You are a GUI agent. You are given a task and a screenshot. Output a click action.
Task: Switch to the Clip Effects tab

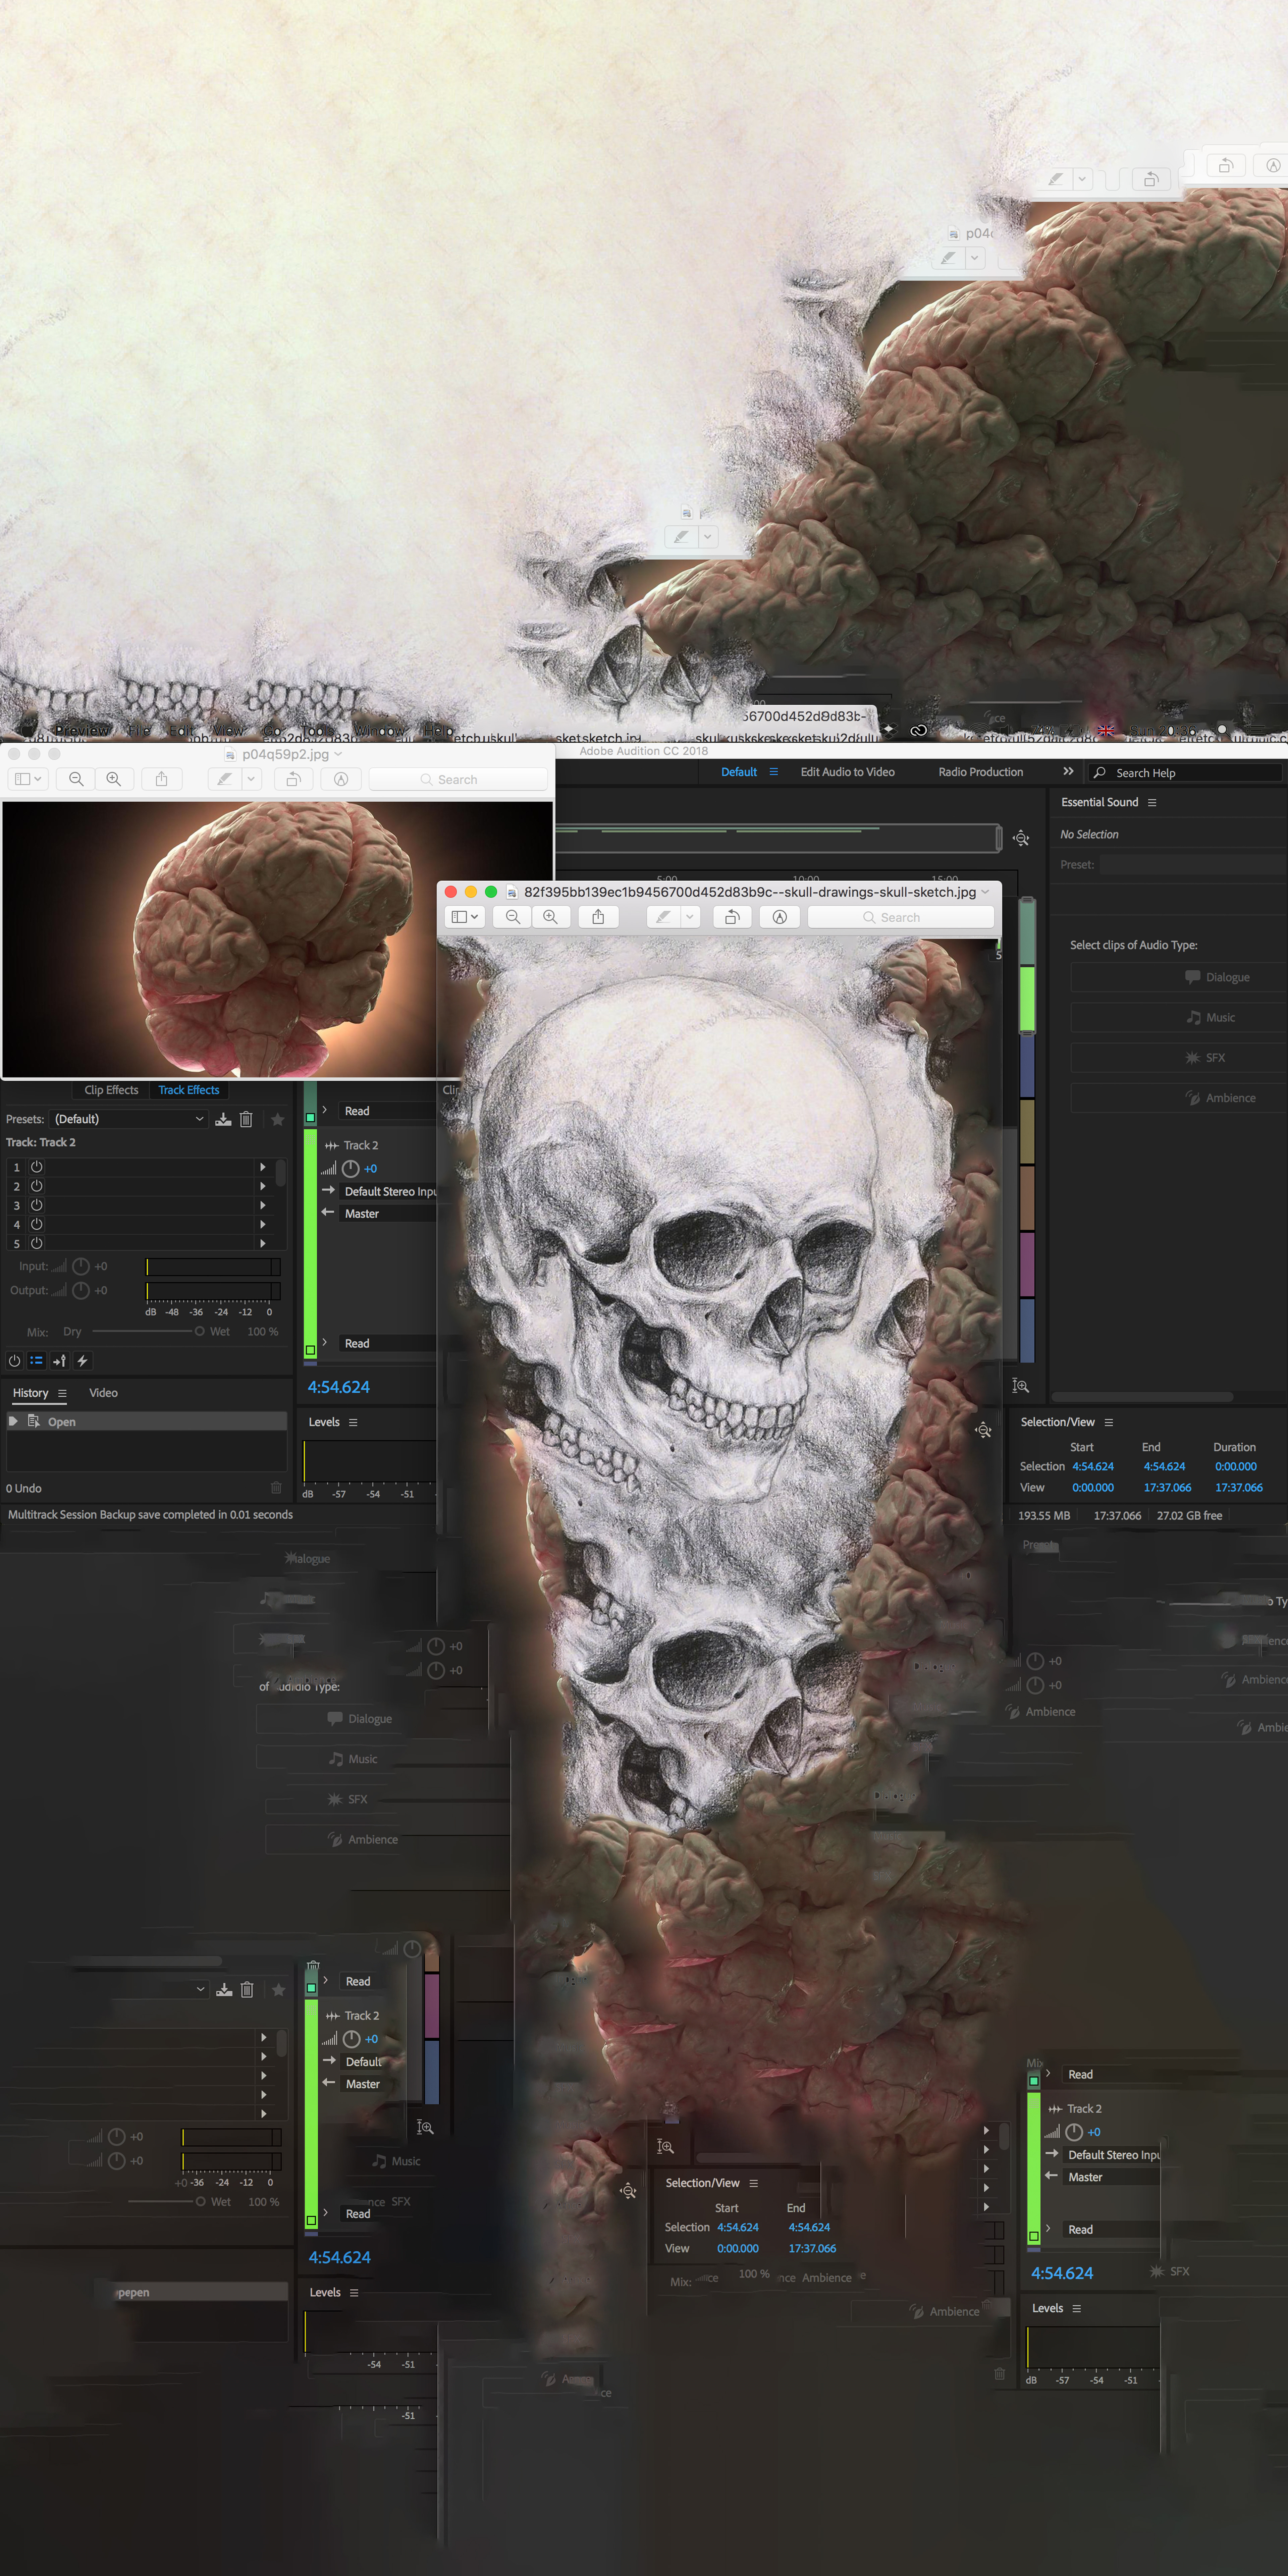[111, 1090]
